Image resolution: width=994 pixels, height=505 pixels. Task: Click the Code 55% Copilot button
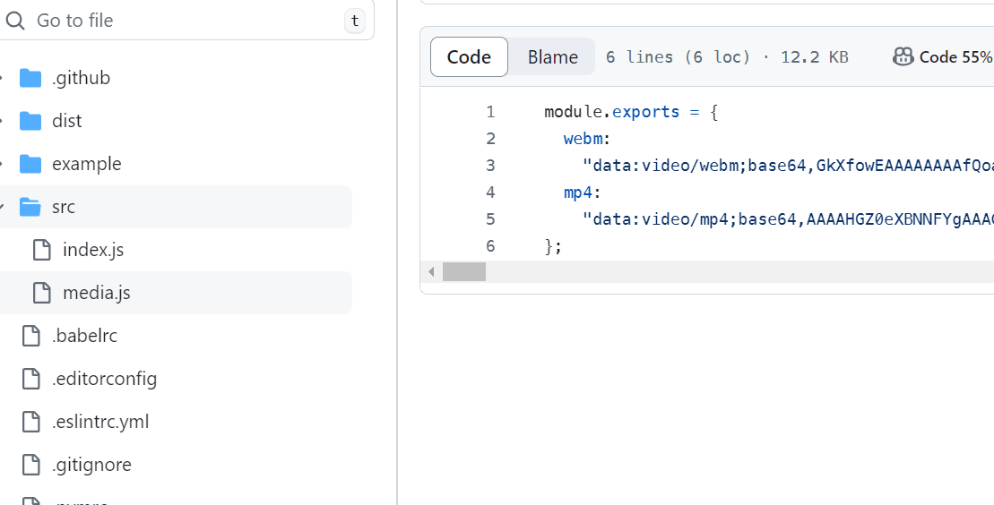click(943, 57)
